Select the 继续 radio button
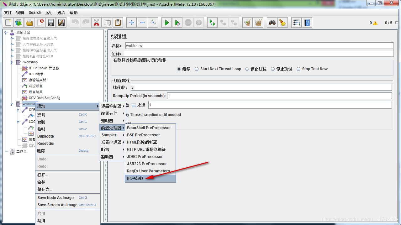The image size is (401, 225). click(179, 69)
